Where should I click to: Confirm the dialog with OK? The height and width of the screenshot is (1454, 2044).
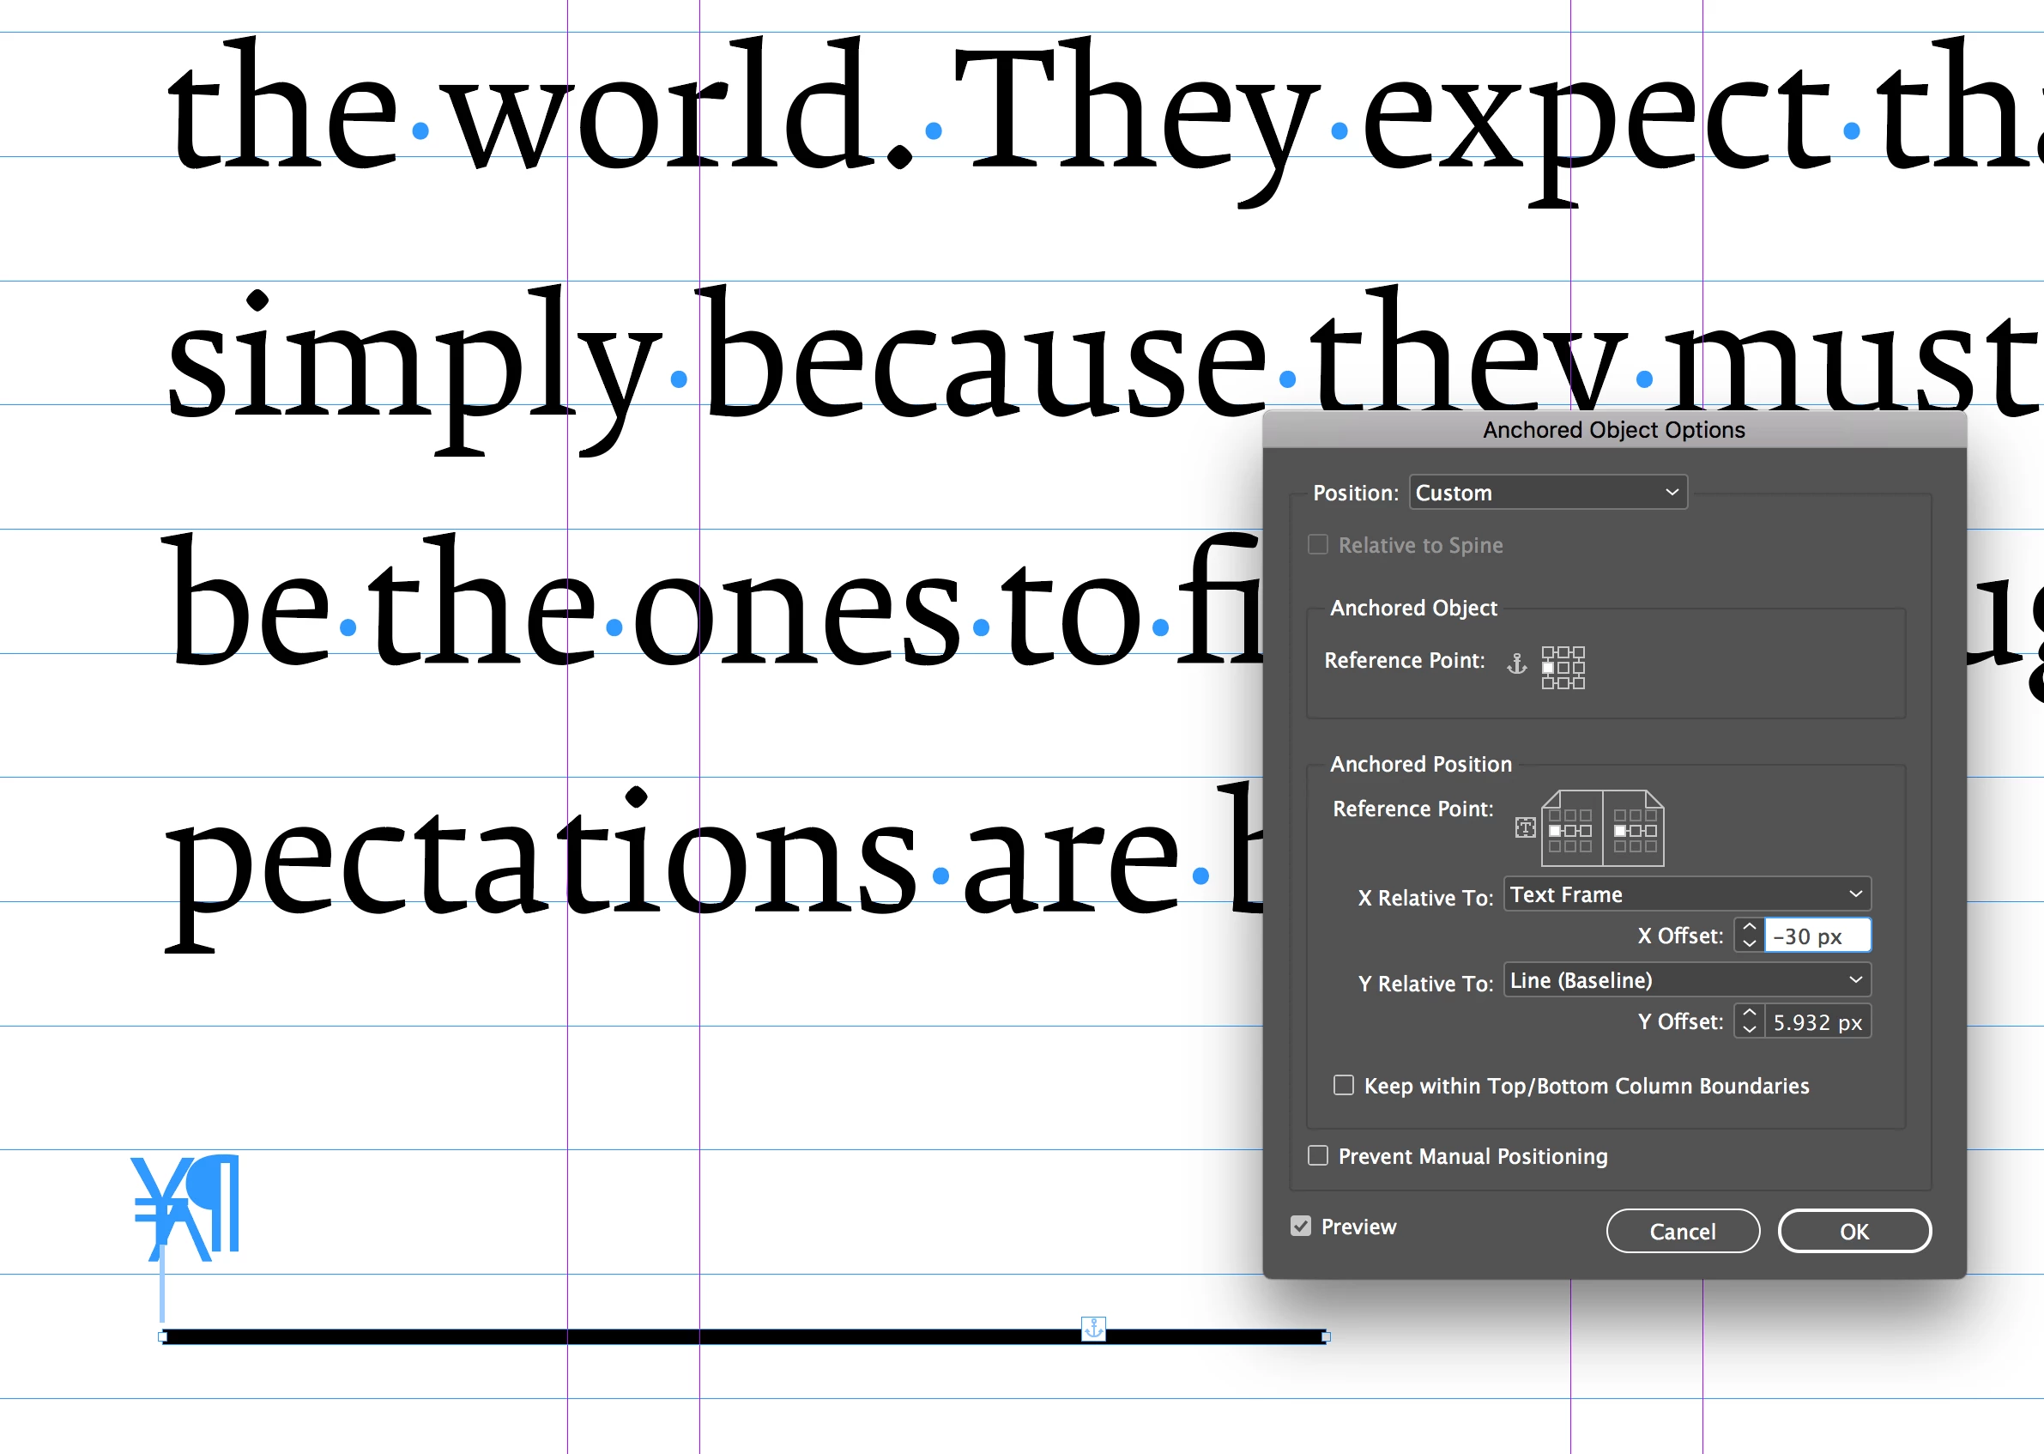coord(1854,1231)
